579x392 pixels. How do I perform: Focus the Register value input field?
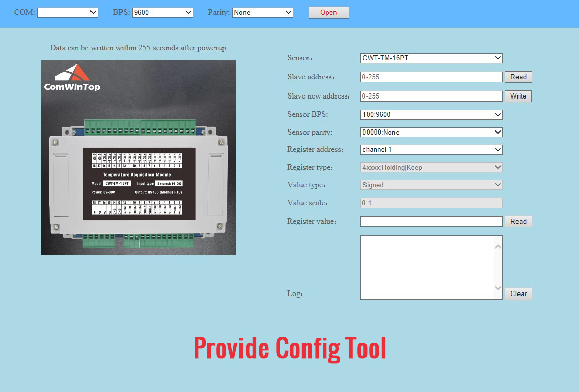[x=431, y=221]
